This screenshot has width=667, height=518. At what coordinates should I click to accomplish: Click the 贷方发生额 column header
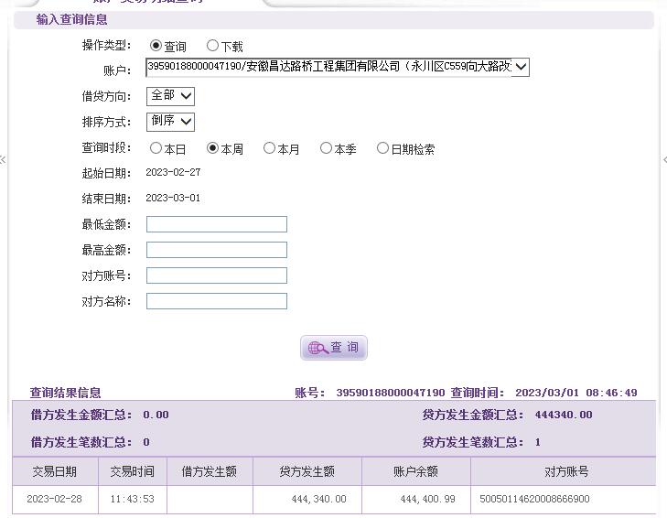click(307, 471)
